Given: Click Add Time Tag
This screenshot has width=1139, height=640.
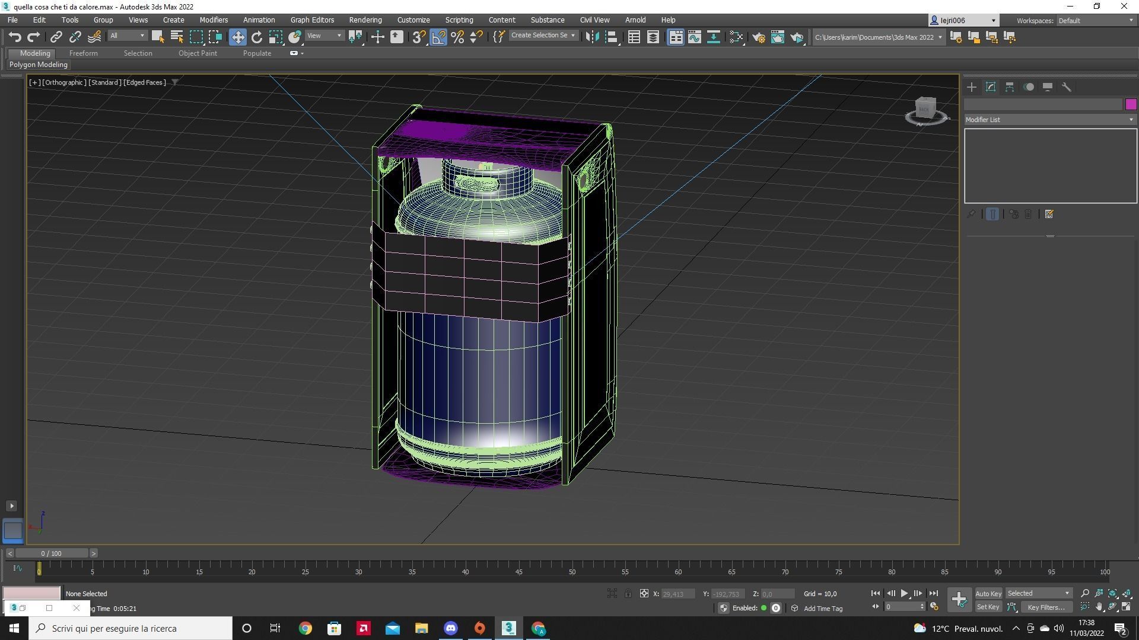Looking at the screenshot, I should (x=823, y=609).
